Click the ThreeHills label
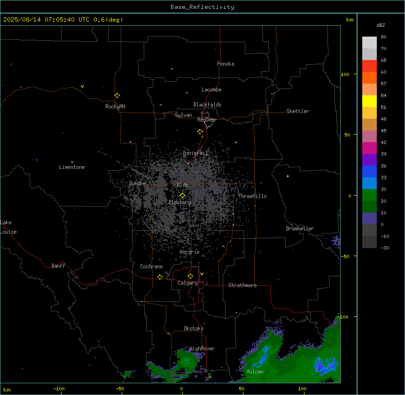The image size is (405, 395). click(x=252, y=196)
